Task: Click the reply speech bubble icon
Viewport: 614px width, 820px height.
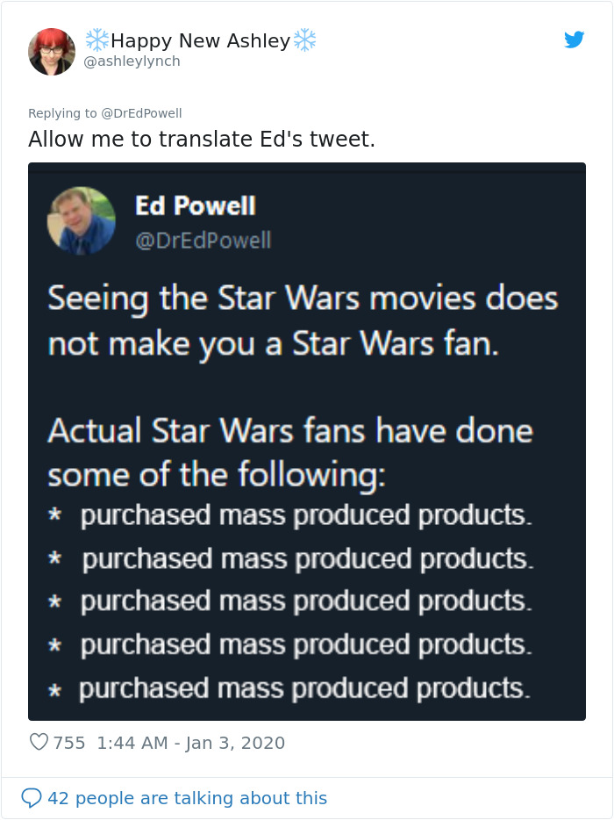Action: 33,797
